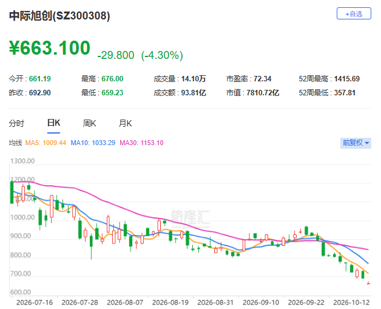Click the 成交量 value 14.10万
The image size is (381, 309).
tap(194, 79)
